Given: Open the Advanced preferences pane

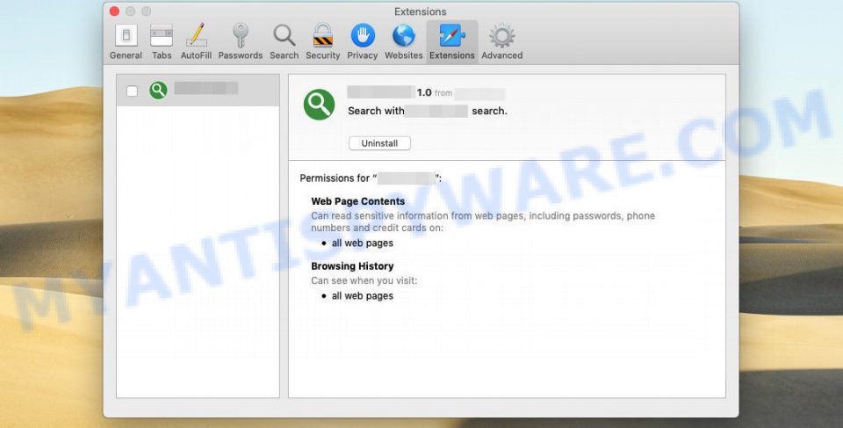Looking at the screenshot, I should pos(501,42).
